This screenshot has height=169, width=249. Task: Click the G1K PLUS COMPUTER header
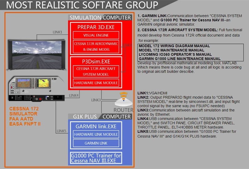point(100,117)
